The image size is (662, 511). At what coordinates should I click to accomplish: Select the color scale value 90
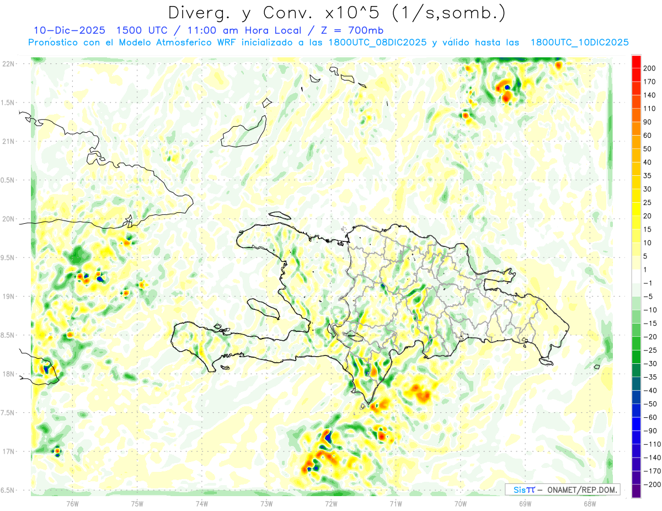[648, 122]
